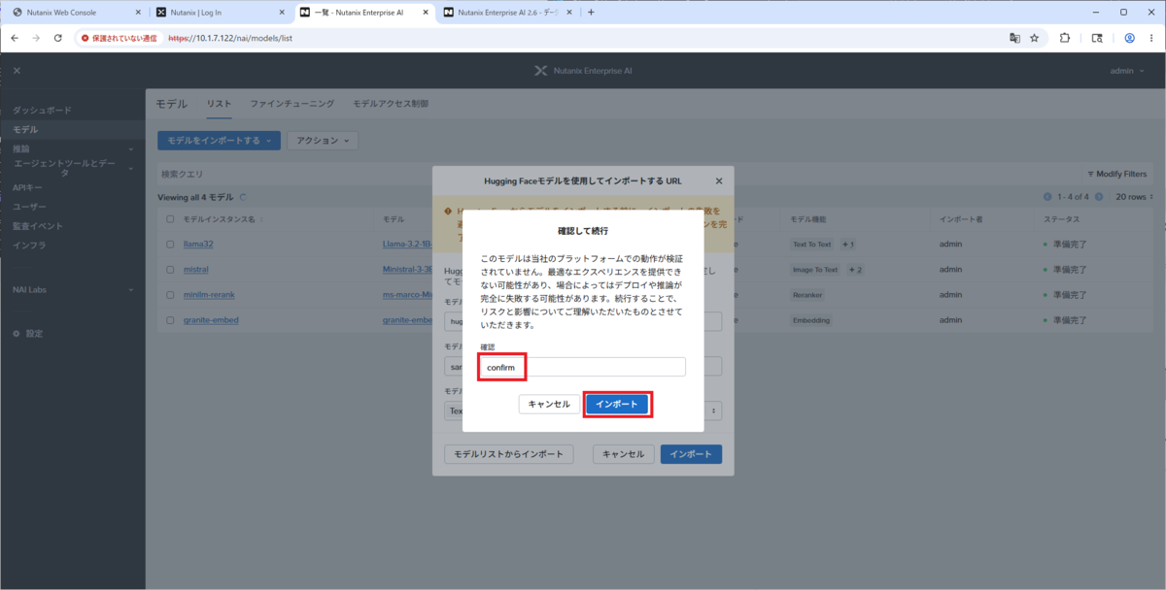
Task: Expand +1 capabilities on llama32 row
Action: [x=847, y=245]
